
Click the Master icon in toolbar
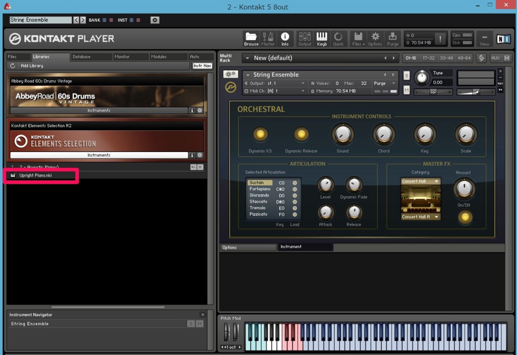point(268,38)
